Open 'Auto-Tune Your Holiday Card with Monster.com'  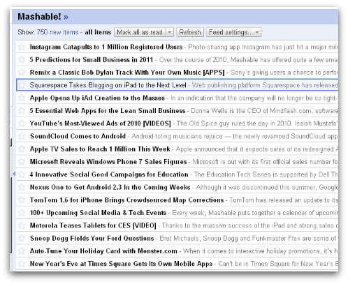(103, 251)
